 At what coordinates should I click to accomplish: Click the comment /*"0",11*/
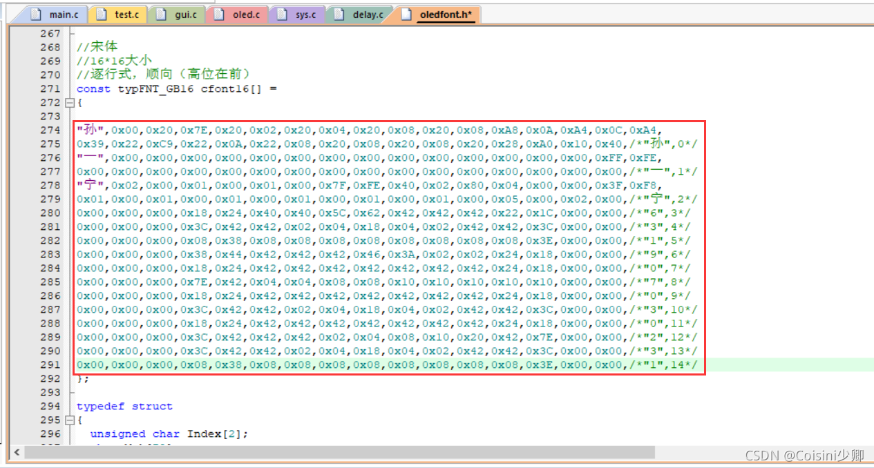(x=663, y=323)
